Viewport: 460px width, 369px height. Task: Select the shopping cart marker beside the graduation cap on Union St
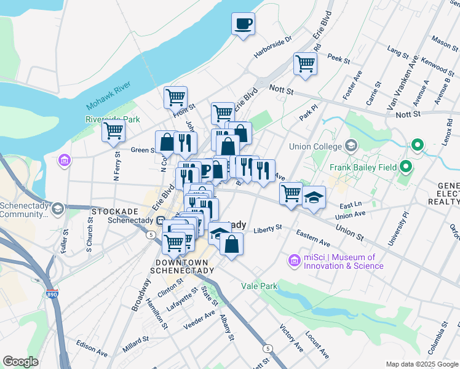(291, 194)
